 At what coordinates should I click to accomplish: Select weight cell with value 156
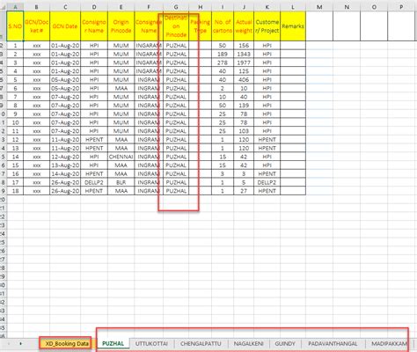pyautogui.click(x=244, y=46)
